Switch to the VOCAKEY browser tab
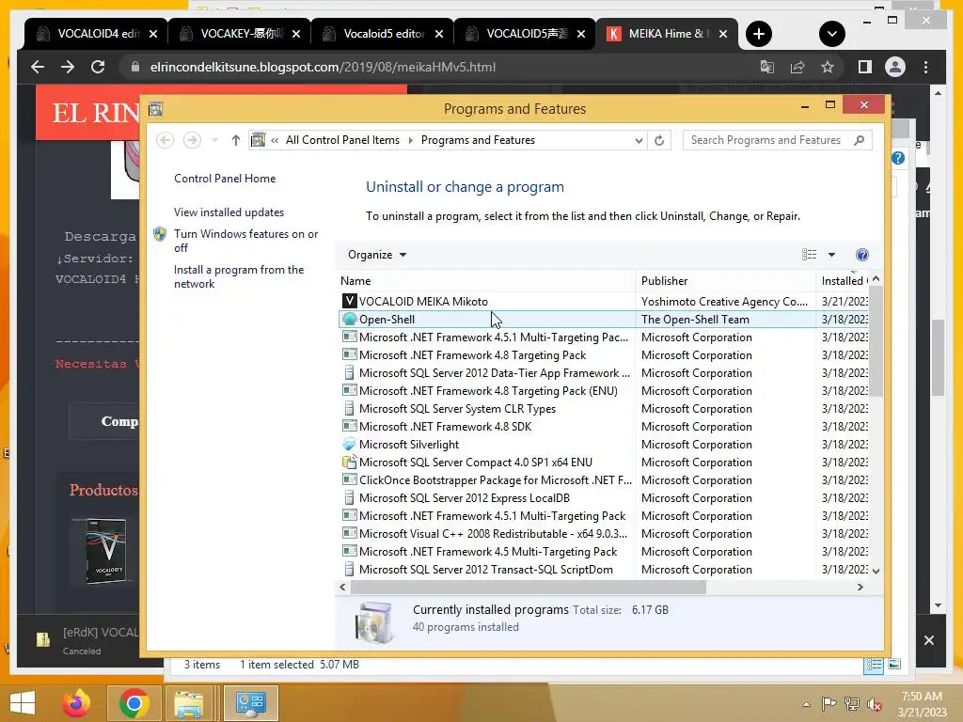 tap(233, 34)
